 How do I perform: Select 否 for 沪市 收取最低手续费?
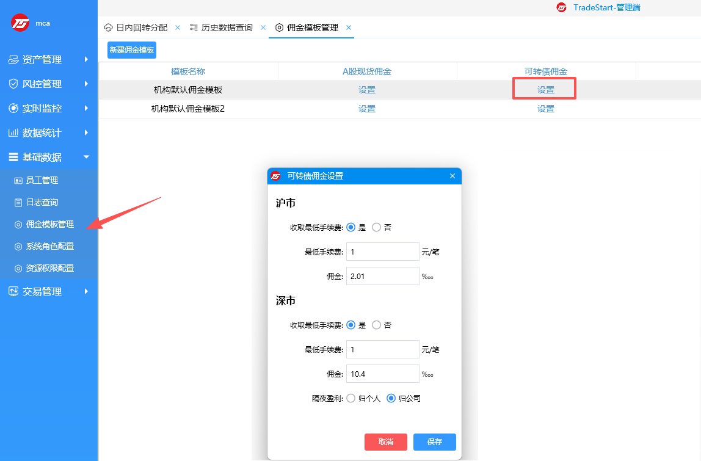(x=376, y=227)
